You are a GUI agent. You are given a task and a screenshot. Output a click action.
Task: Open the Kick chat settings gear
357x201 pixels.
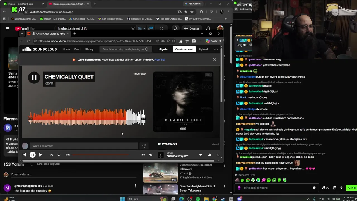click(341, 188)
